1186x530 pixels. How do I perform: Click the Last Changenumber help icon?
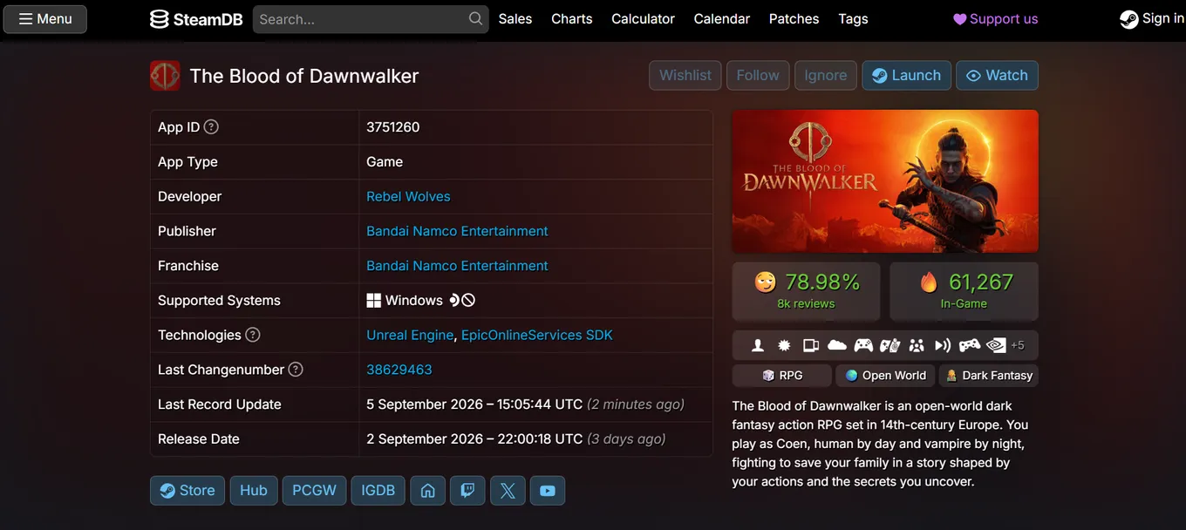click(296, 370)
